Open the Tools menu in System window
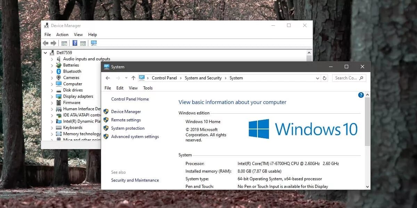Viewport: 417px width, 208px height. click(148, 88)
